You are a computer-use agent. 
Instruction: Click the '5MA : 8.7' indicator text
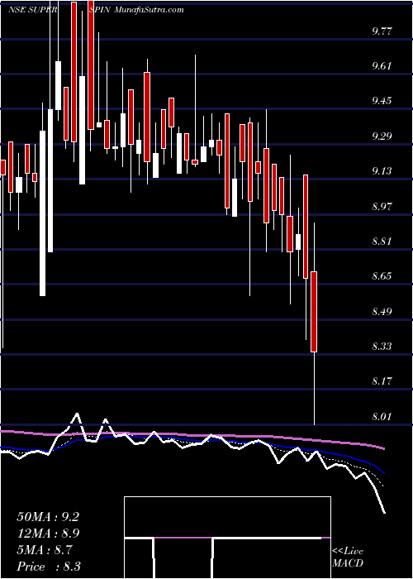45,550
